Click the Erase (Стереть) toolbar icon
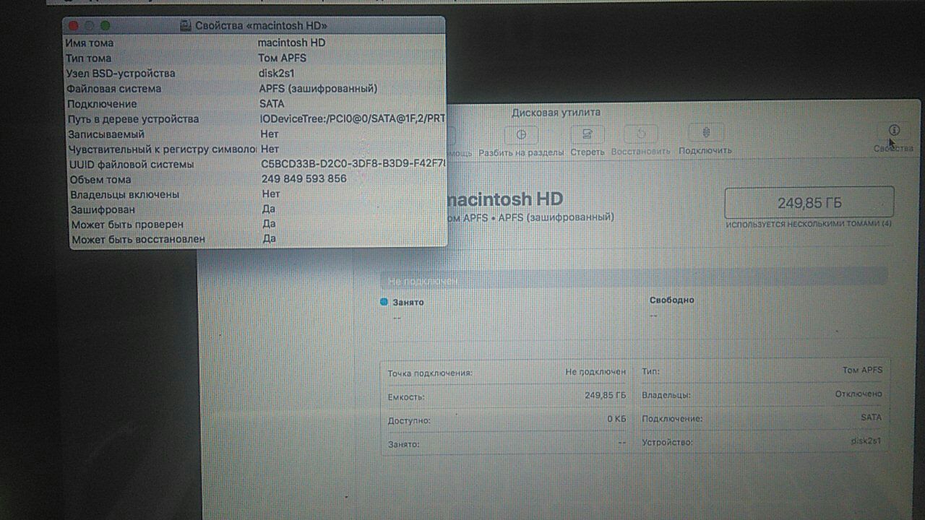The image size is (925, 520). click(x=588, y=134)
